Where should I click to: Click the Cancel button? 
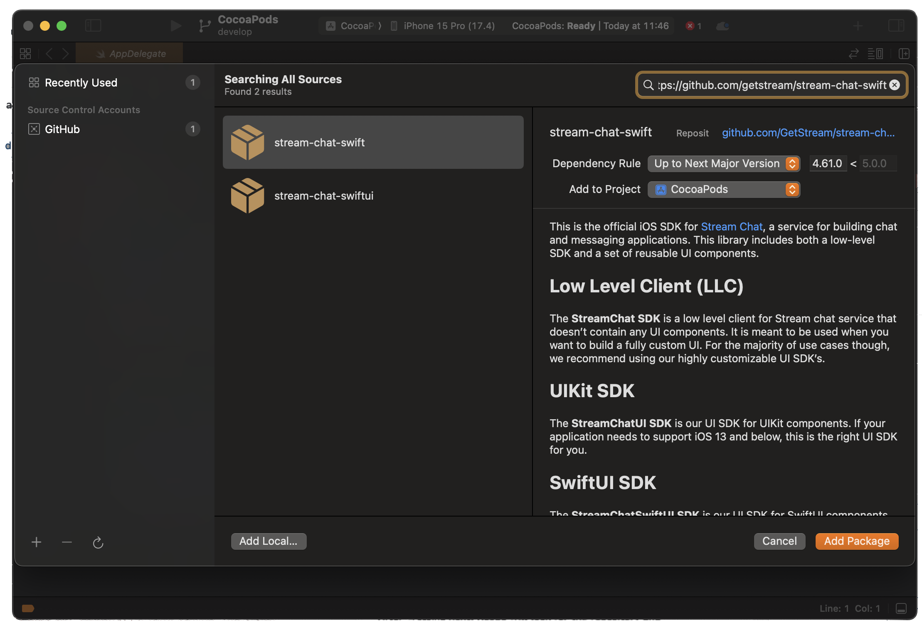pyautogui.click(x=779, y=541)
